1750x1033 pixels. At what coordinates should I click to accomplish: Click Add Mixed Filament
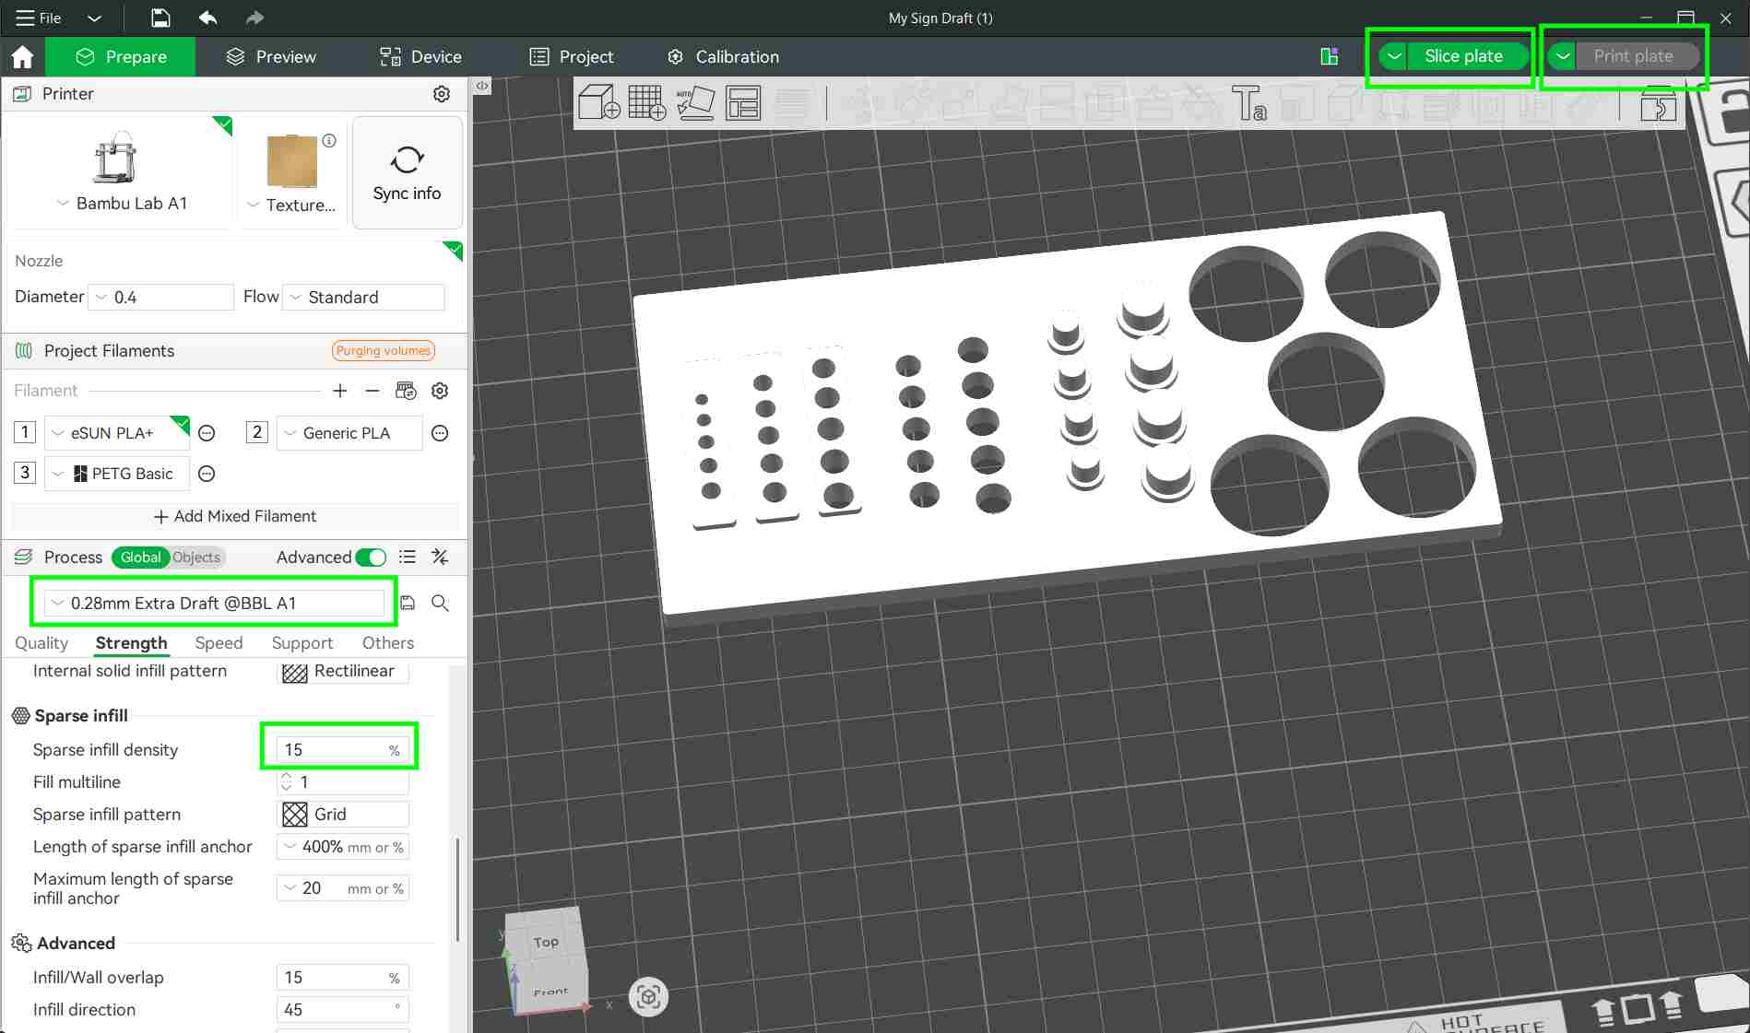tap(235, 516)
